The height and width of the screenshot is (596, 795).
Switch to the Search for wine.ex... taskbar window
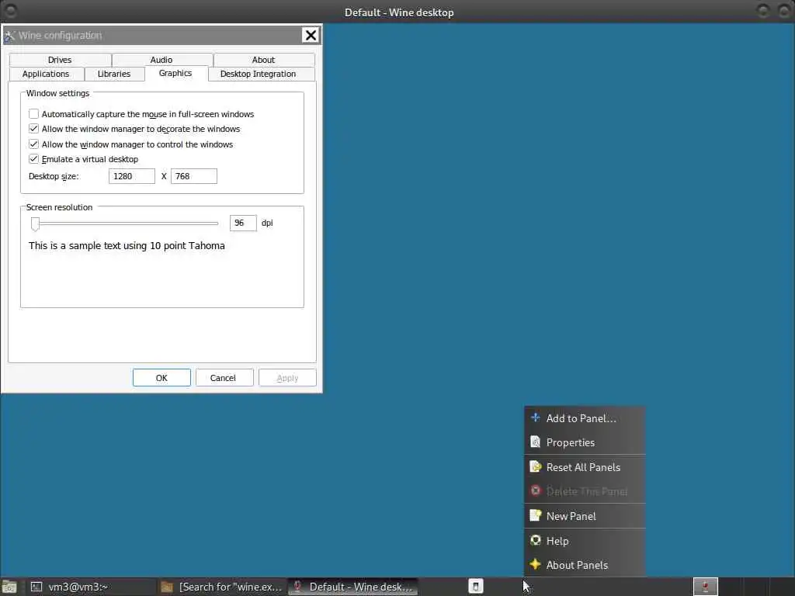click(x=222, y=587)
